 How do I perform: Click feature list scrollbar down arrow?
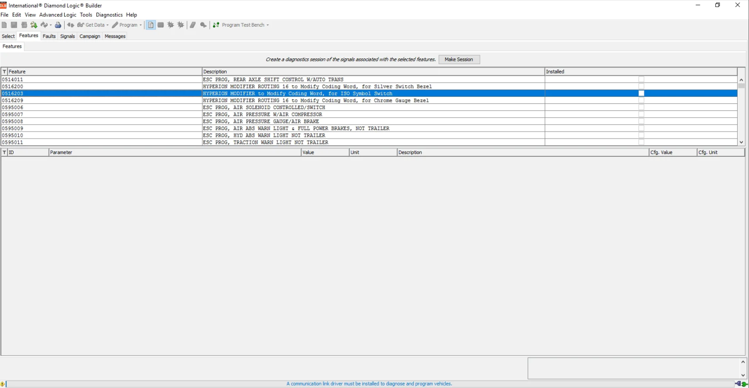click(742, 142)
